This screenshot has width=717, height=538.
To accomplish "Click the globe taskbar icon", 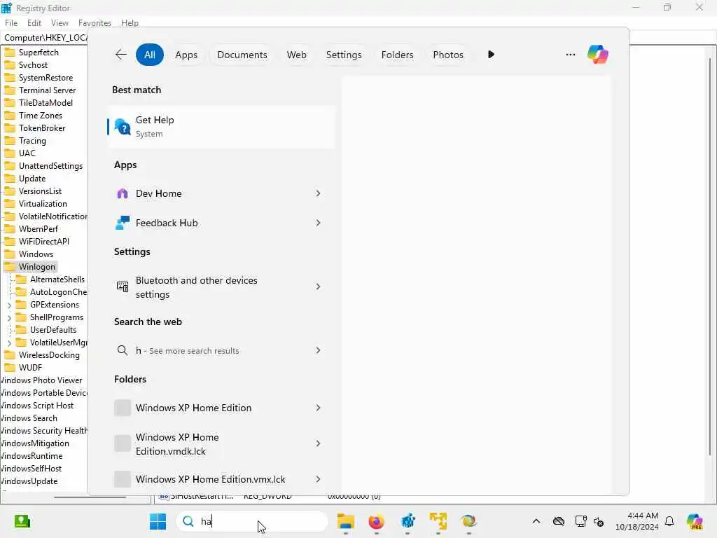I will pyautogui.click(x=468, y=521).
